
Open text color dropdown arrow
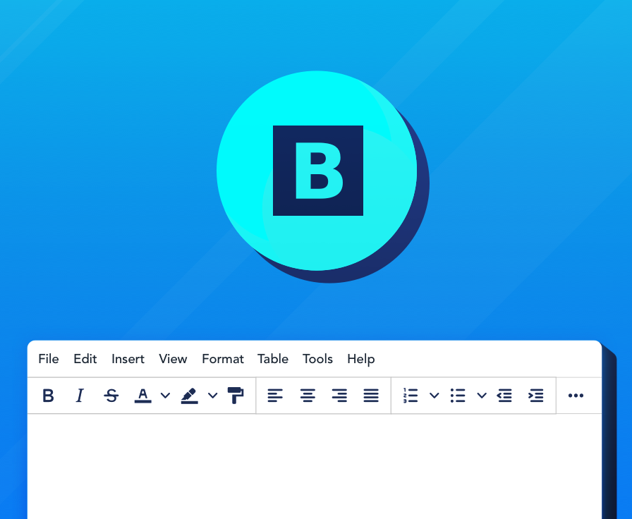(165, 396)
